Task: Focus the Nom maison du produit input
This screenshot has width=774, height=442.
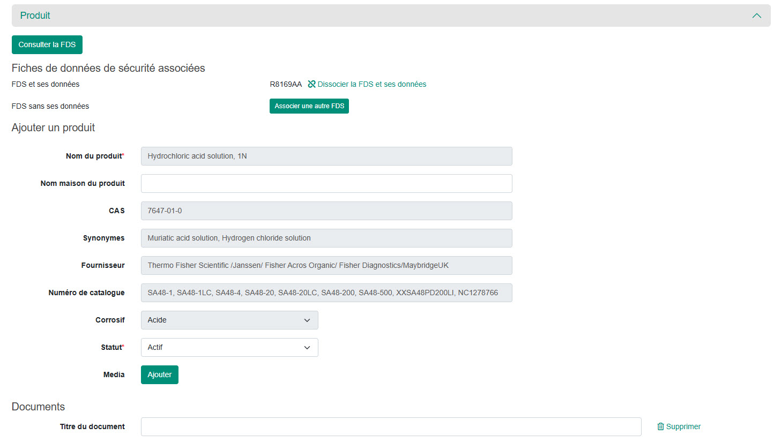Action: tap(326, 184)
